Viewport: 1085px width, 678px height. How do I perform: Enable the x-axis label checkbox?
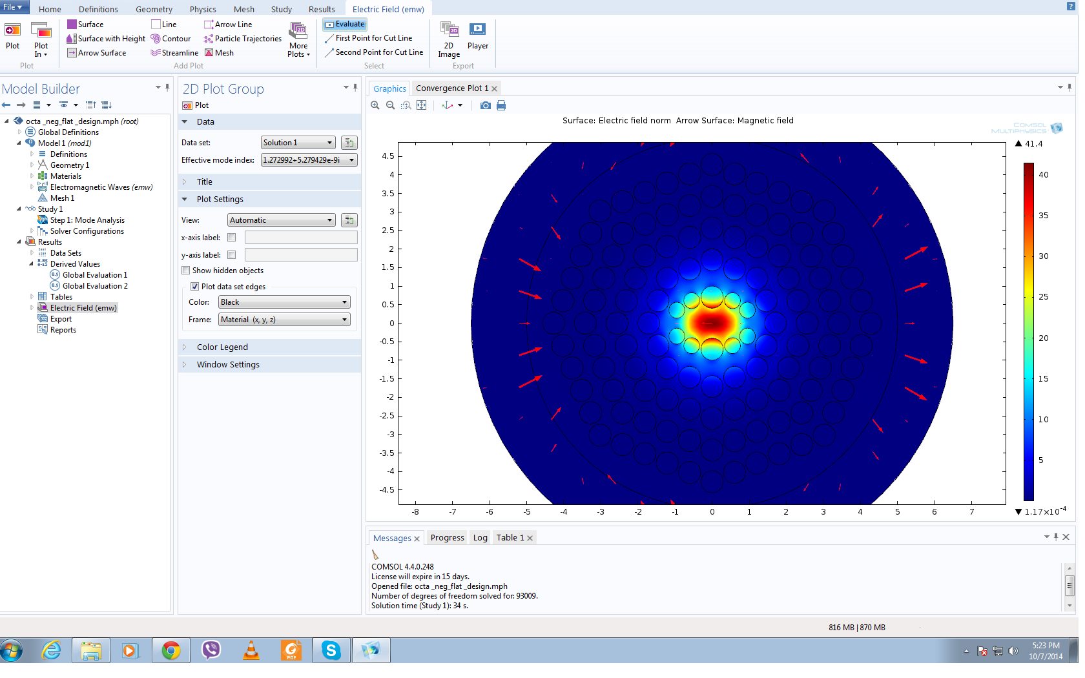click(x=232, y=238)
